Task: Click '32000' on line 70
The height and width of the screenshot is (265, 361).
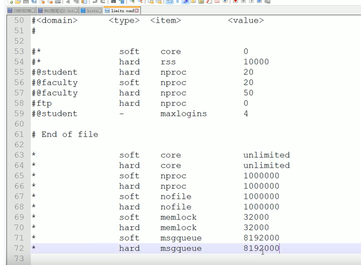Action: pos(256,228)
